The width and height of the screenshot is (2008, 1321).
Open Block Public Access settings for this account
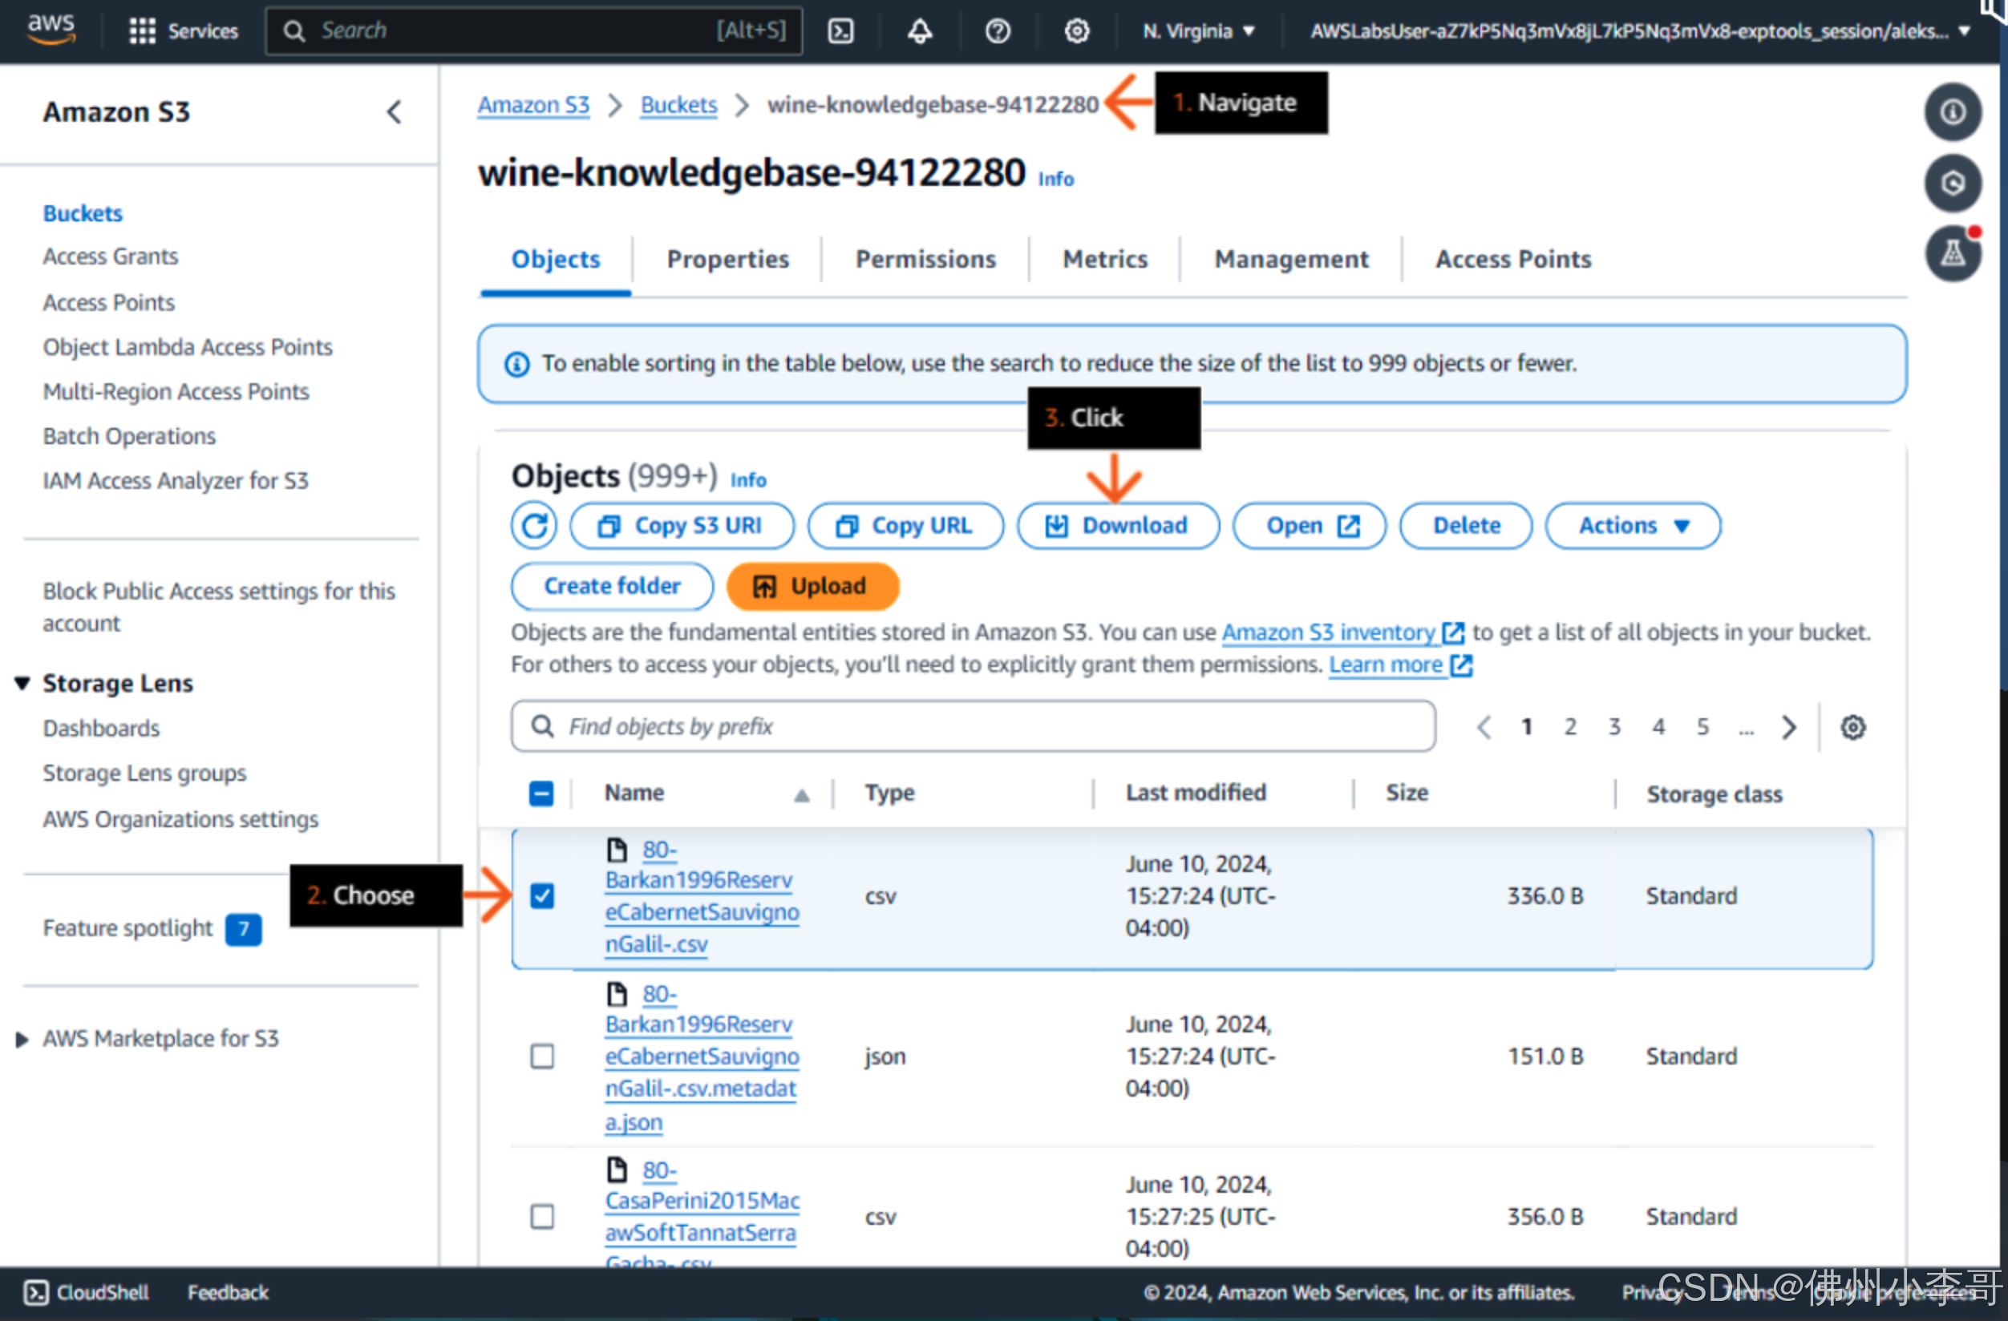coord(218,607)
